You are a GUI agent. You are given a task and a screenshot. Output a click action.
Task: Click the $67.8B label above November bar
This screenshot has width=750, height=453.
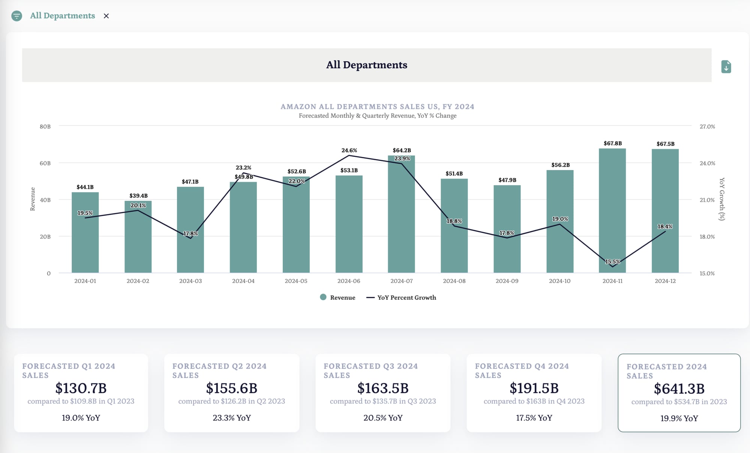click(613, 143)
